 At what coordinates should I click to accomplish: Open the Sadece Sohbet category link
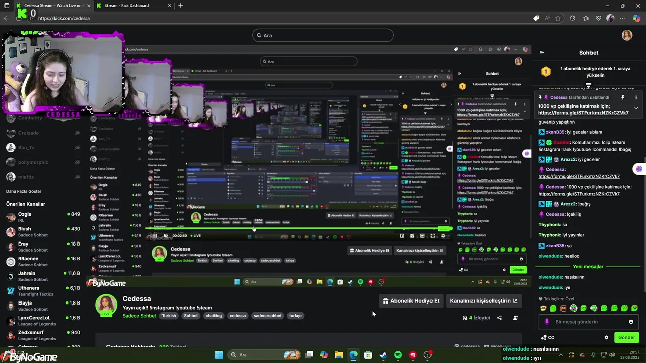(139, 316)
